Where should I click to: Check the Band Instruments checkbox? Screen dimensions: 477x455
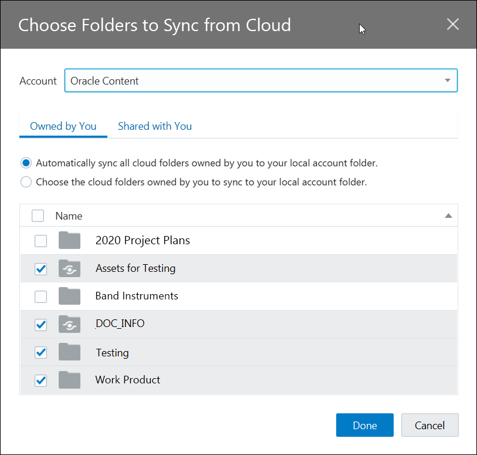[40, 296]
